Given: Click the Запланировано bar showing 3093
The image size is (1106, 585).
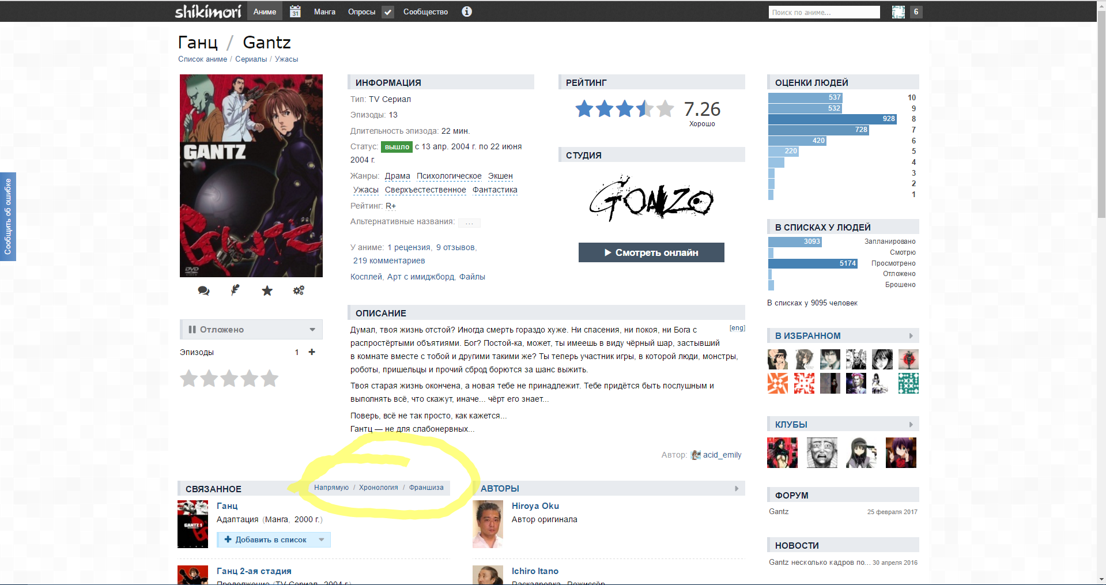Looking at the screenshot, I should pyautogui.click(x=795, y=242).
